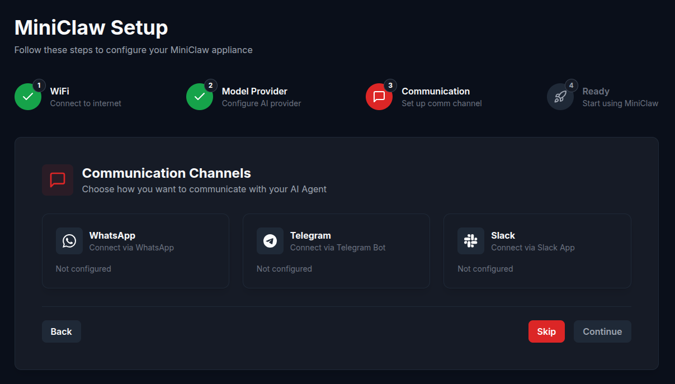The width and height of the screenshot is (675, 384).
Task: Select the Slack channel card
Action: click(x=537, y=251)
